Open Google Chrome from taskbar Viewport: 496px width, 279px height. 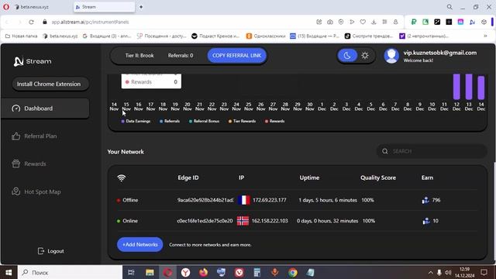[x=293, y=272]
